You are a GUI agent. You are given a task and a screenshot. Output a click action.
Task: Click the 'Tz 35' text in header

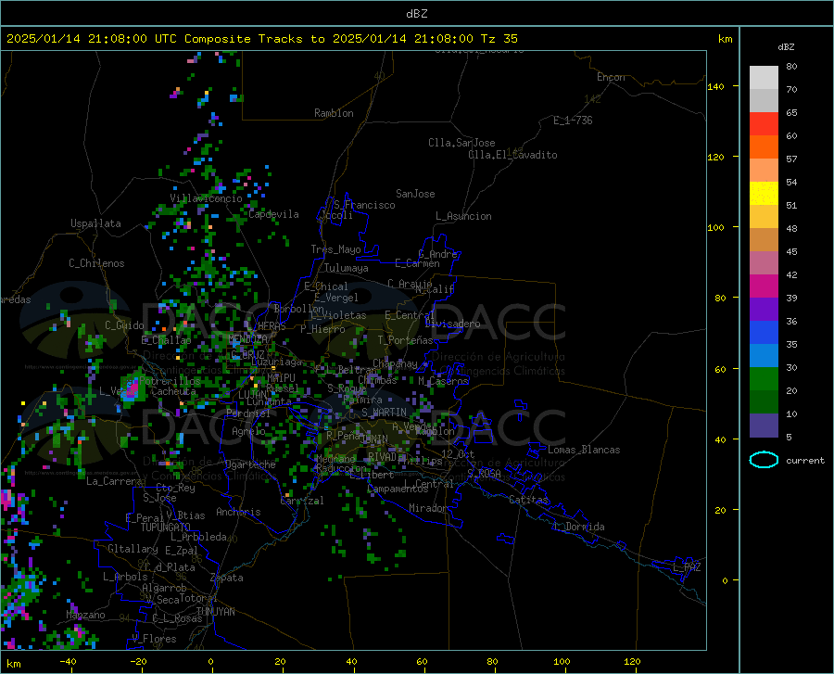[x=499, y=38]
